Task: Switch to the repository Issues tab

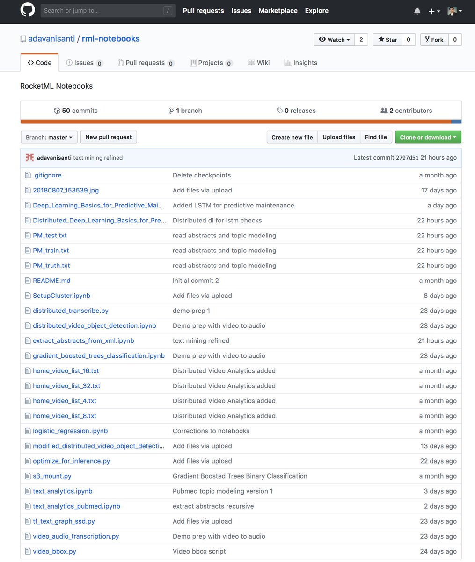Action: click(x=85, y=63)
